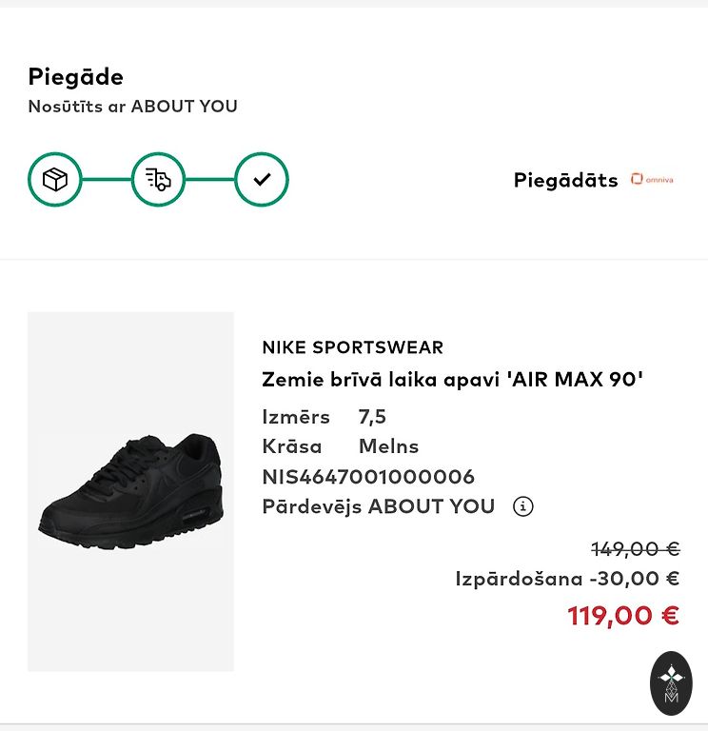
Task: Click the crossed-out price 149,00 €
Action: (x=635, y=549)
